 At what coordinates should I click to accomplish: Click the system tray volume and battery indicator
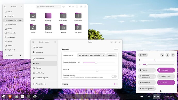[156, 97]
